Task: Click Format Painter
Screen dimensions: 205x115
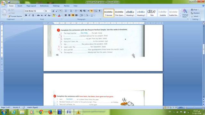Action: pyautogui.click(x=15, y=16)
